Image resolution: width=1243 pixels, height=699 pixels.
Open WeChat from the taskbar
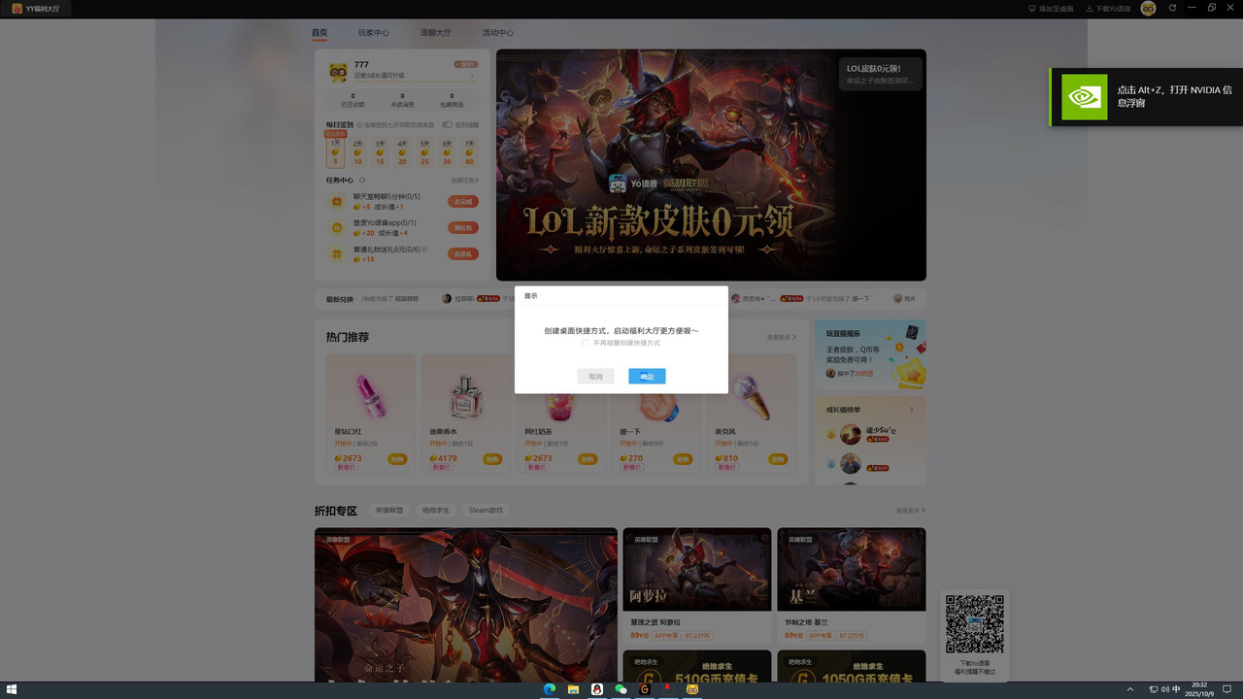[621, 690]
